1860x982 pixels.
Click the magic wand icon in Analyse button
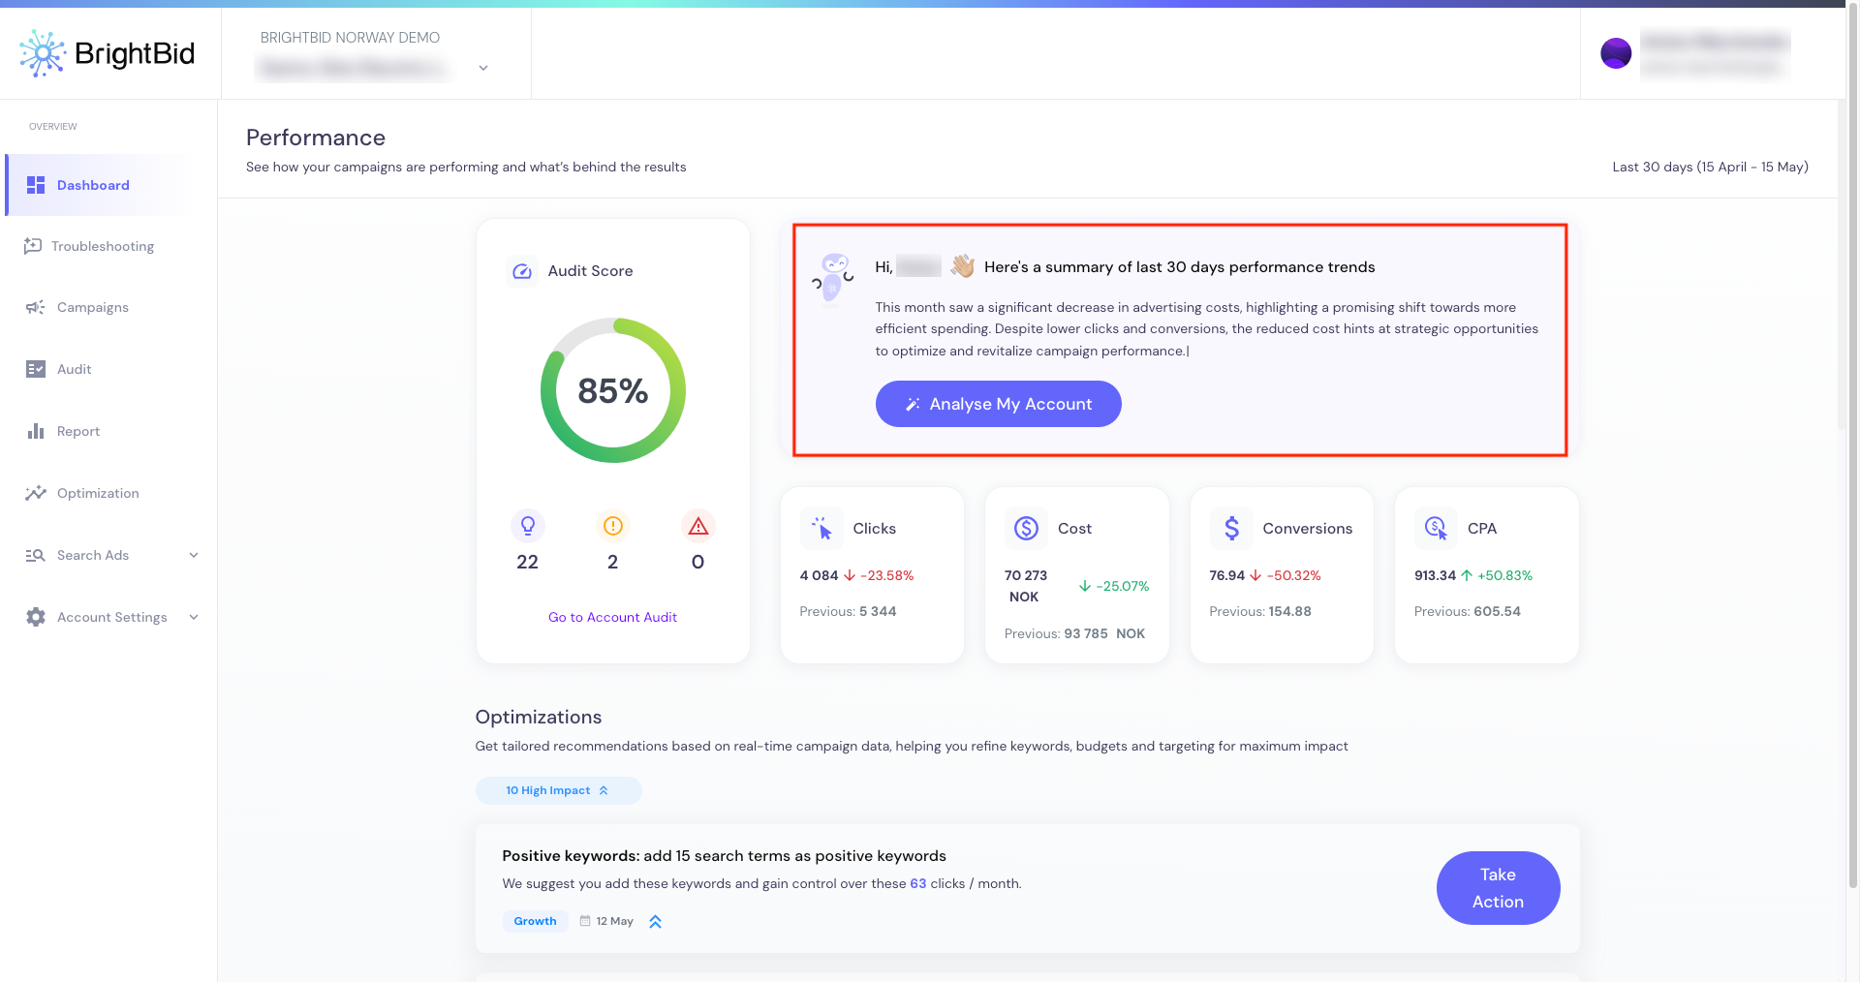913,404
